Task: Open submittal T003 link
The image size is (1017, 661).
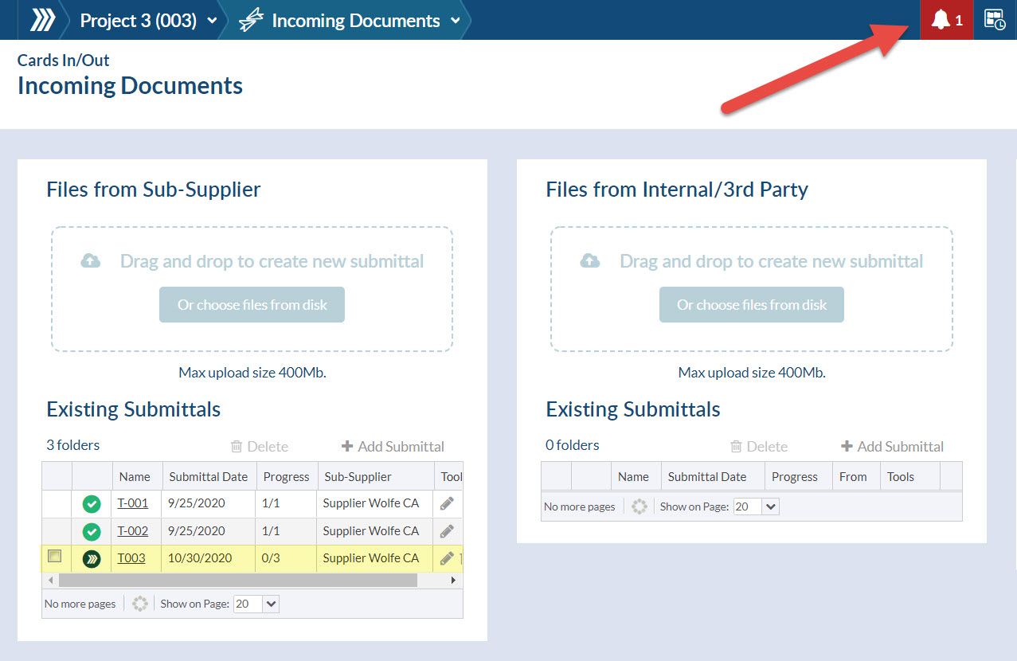Action: click(x=131, y=558)
